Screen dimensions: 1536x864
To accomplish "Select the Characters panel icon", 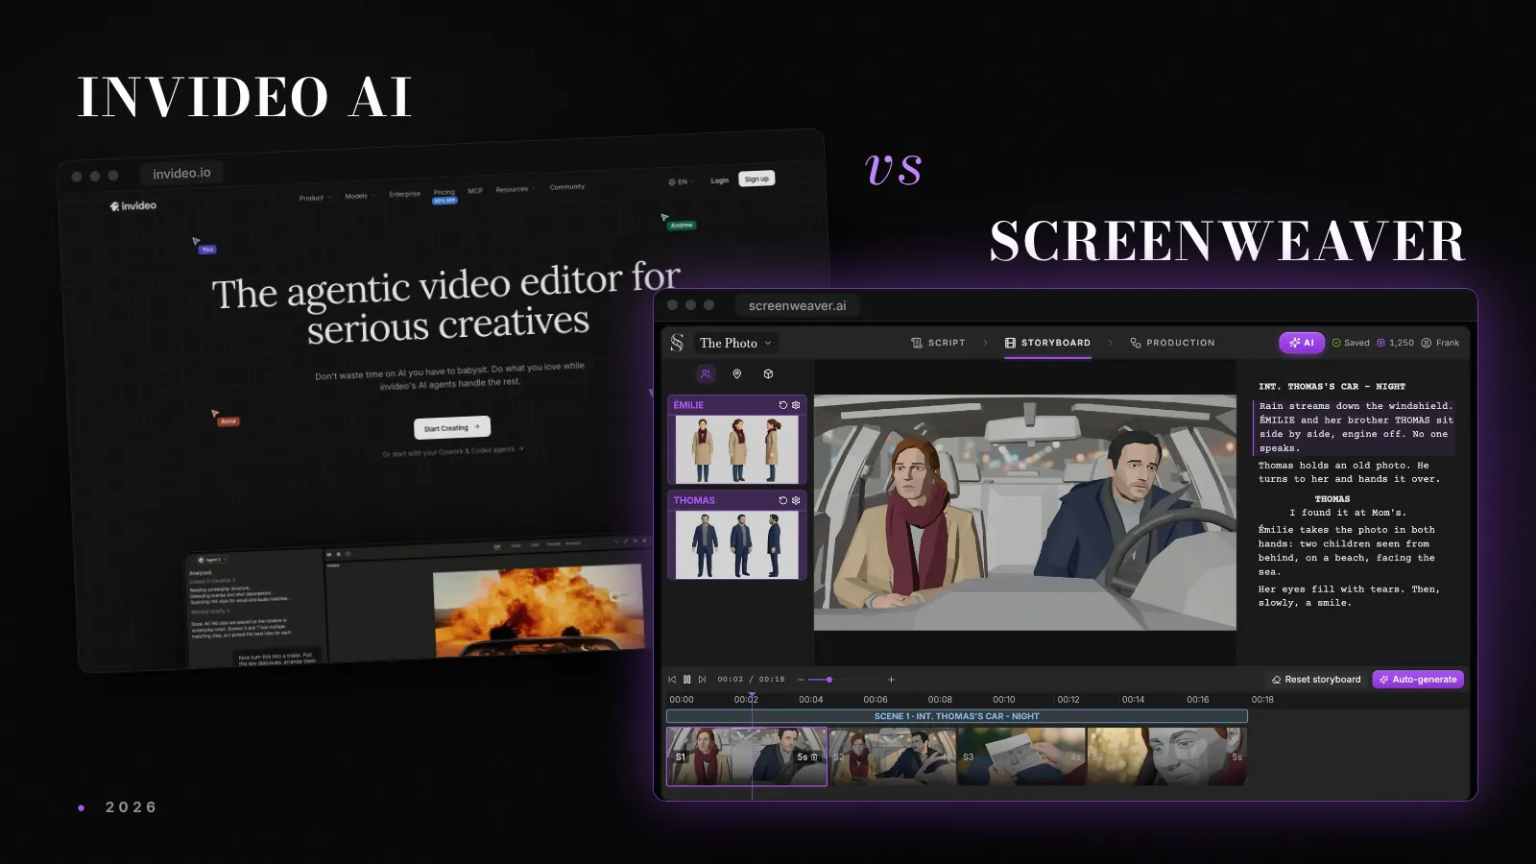I will click(706, 374).
